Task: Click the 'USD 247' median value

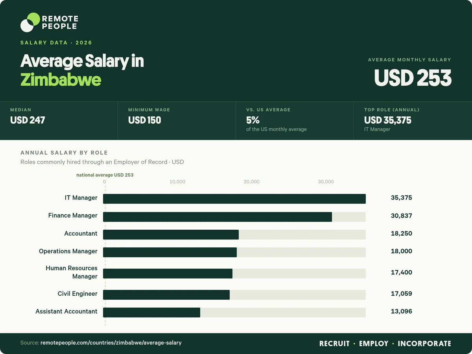Action: click(28, 120)
